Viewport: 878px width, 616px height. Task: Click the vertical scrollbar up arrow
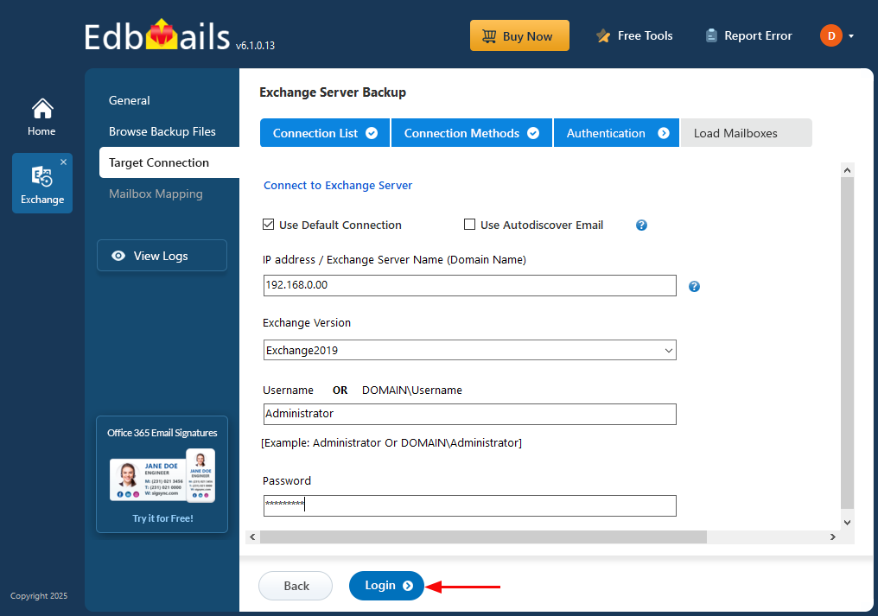click(847, 170)
